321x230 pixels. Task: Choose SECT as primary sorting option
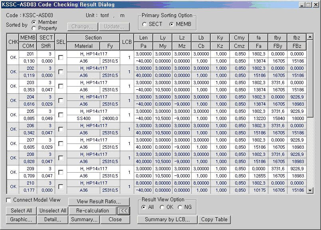tap(145, 24)
